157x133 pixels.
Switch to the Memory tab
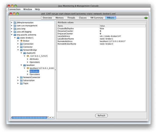click(x=60, y=18)
